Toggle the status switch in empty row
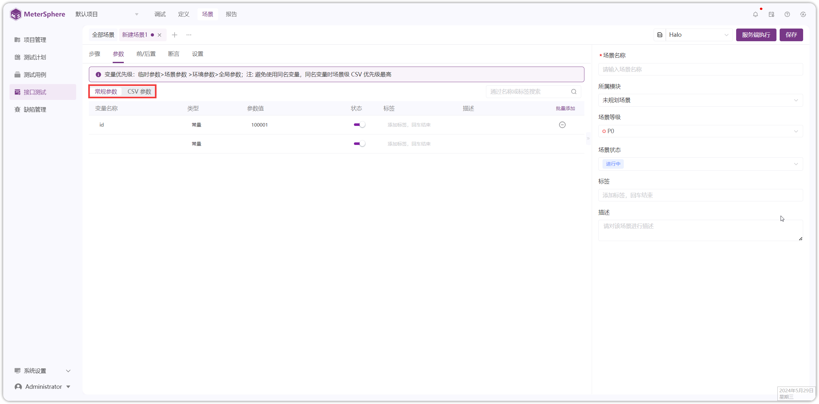This screenshot has width=819, height=404. [359, 144]
